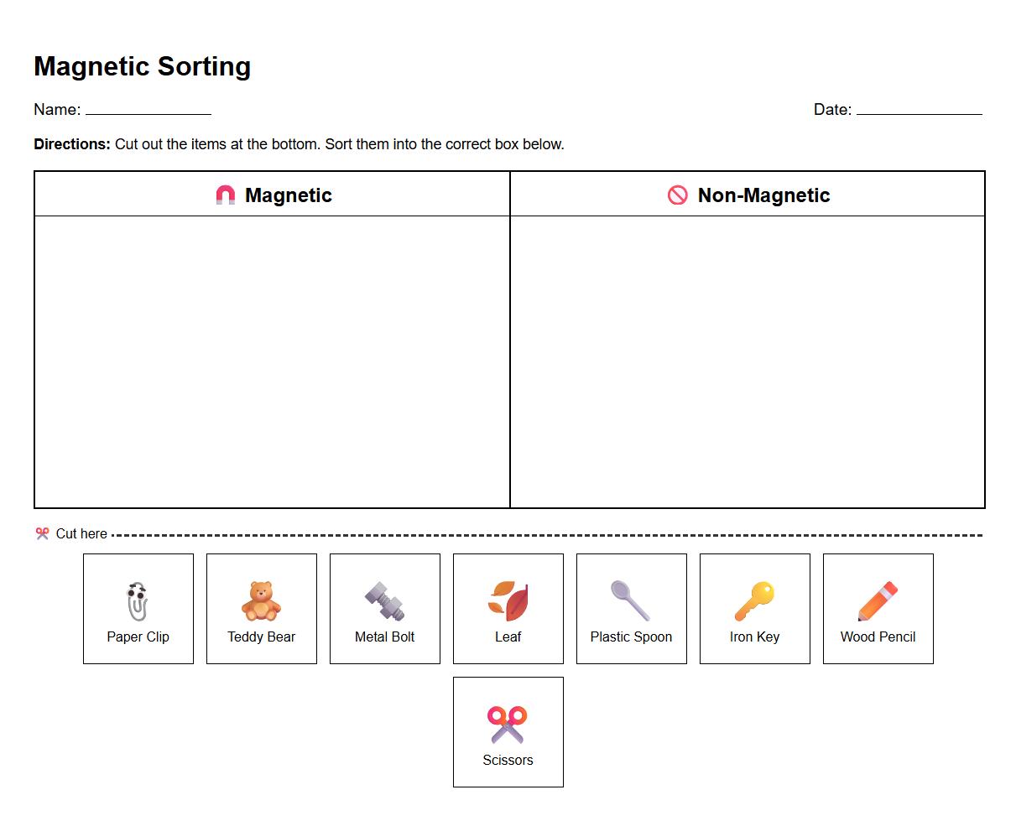Image resolution: width=1016 pixels, height=821 pixels.
Task: Click the Name input line
Action: click(149, 110)
